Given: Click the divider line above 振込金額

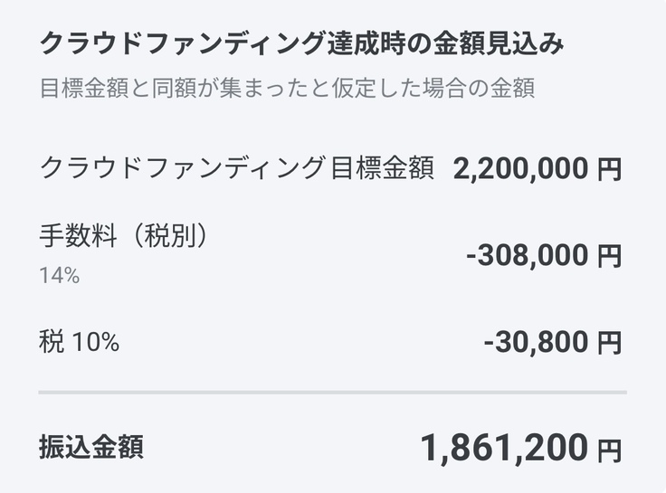Looking at the screenshot, I should [x=332, y=393].
